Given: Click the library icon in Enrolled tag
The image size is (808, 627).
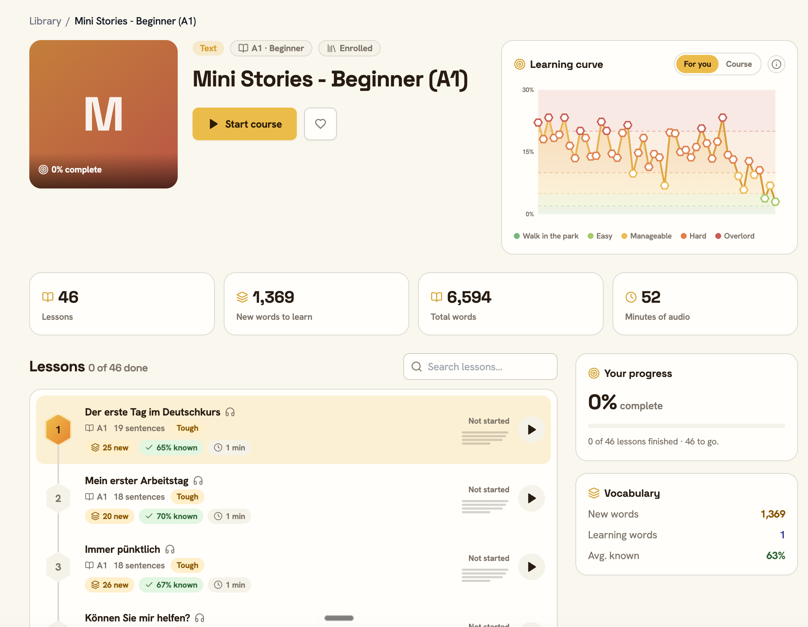Looking at the screenshot, I should click(331, 48).
